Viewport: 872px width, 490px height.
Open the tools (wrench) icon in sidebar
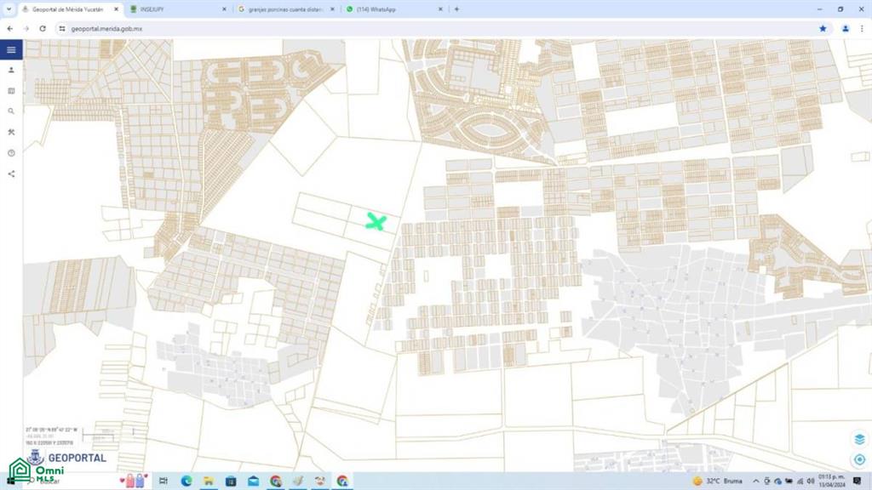pos(11,132)
